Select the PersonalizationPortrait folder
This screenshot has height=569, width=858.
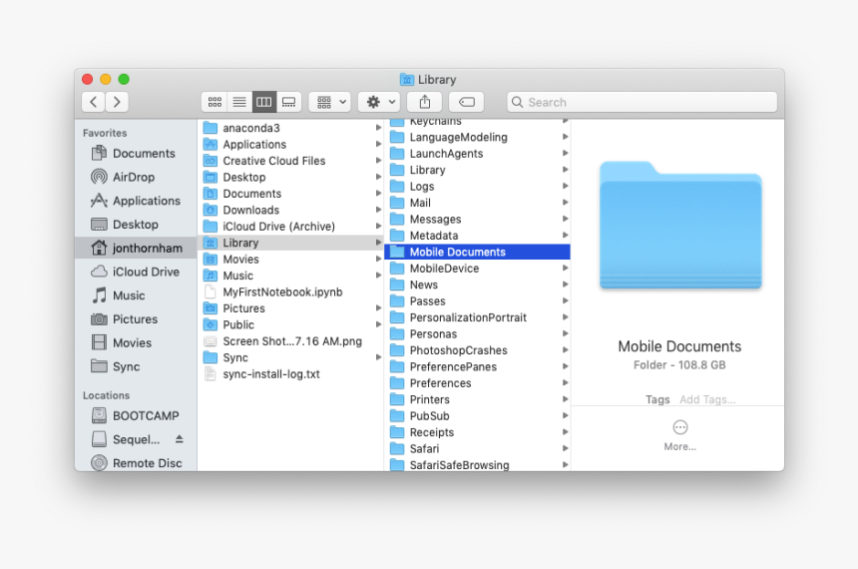click(477, 317)
